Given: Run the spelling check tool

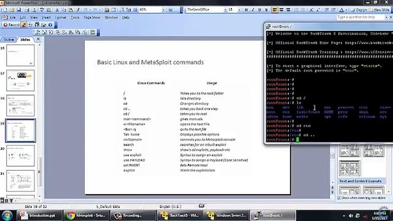Looking at the screenshot, I should pos(42,10).
